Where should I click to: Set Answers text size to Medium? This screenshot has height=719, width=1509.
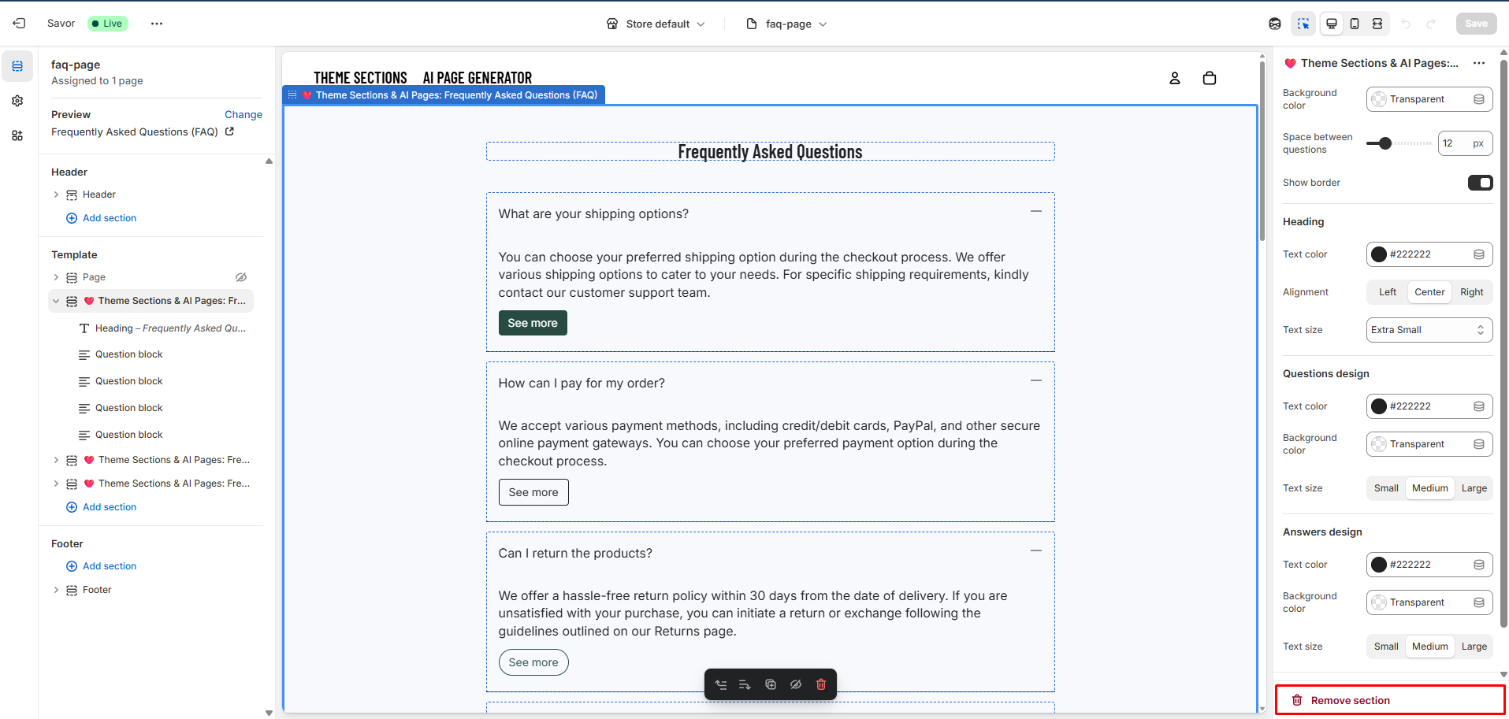click(x=1429, y=647)
